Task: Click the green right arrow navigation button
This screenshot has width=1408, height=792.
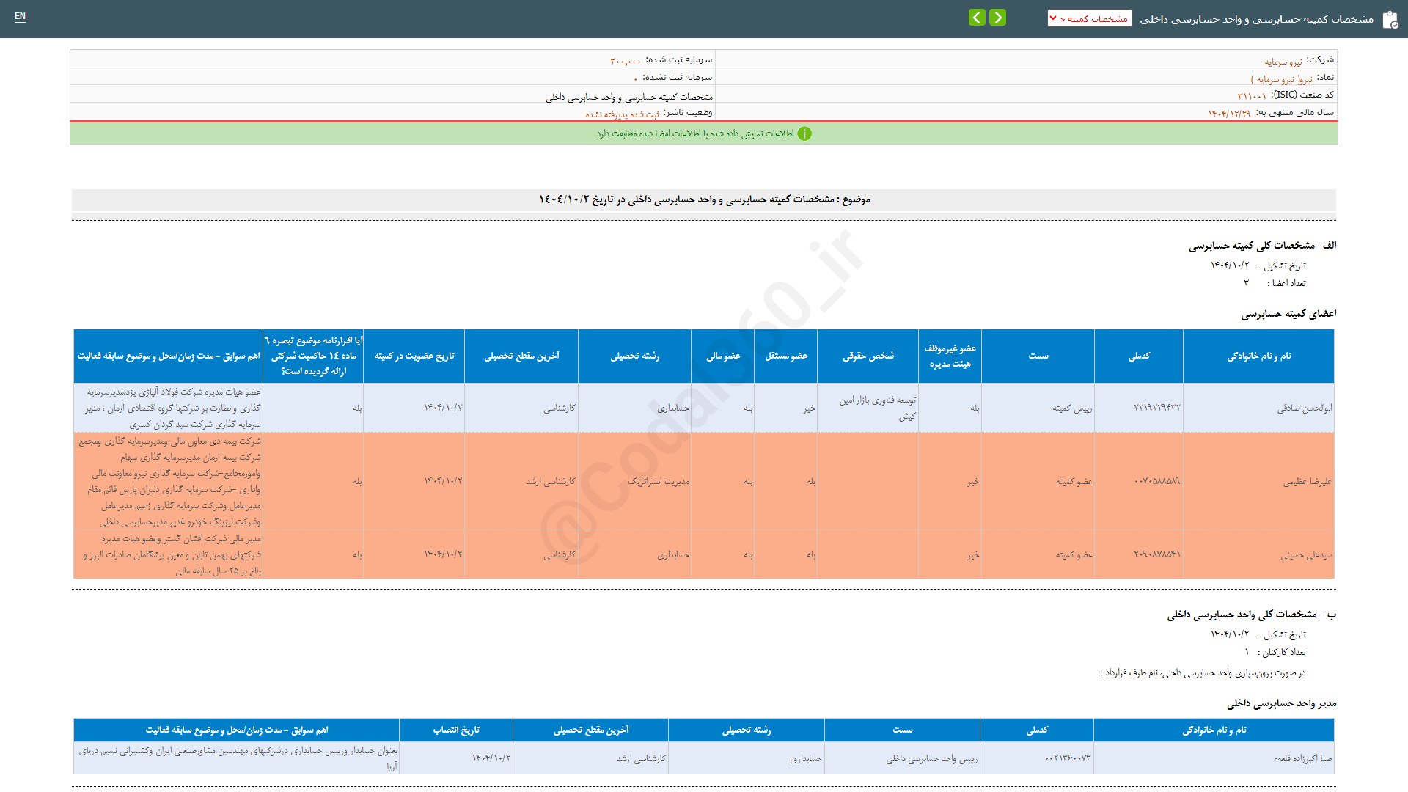Action: point(997,18)
